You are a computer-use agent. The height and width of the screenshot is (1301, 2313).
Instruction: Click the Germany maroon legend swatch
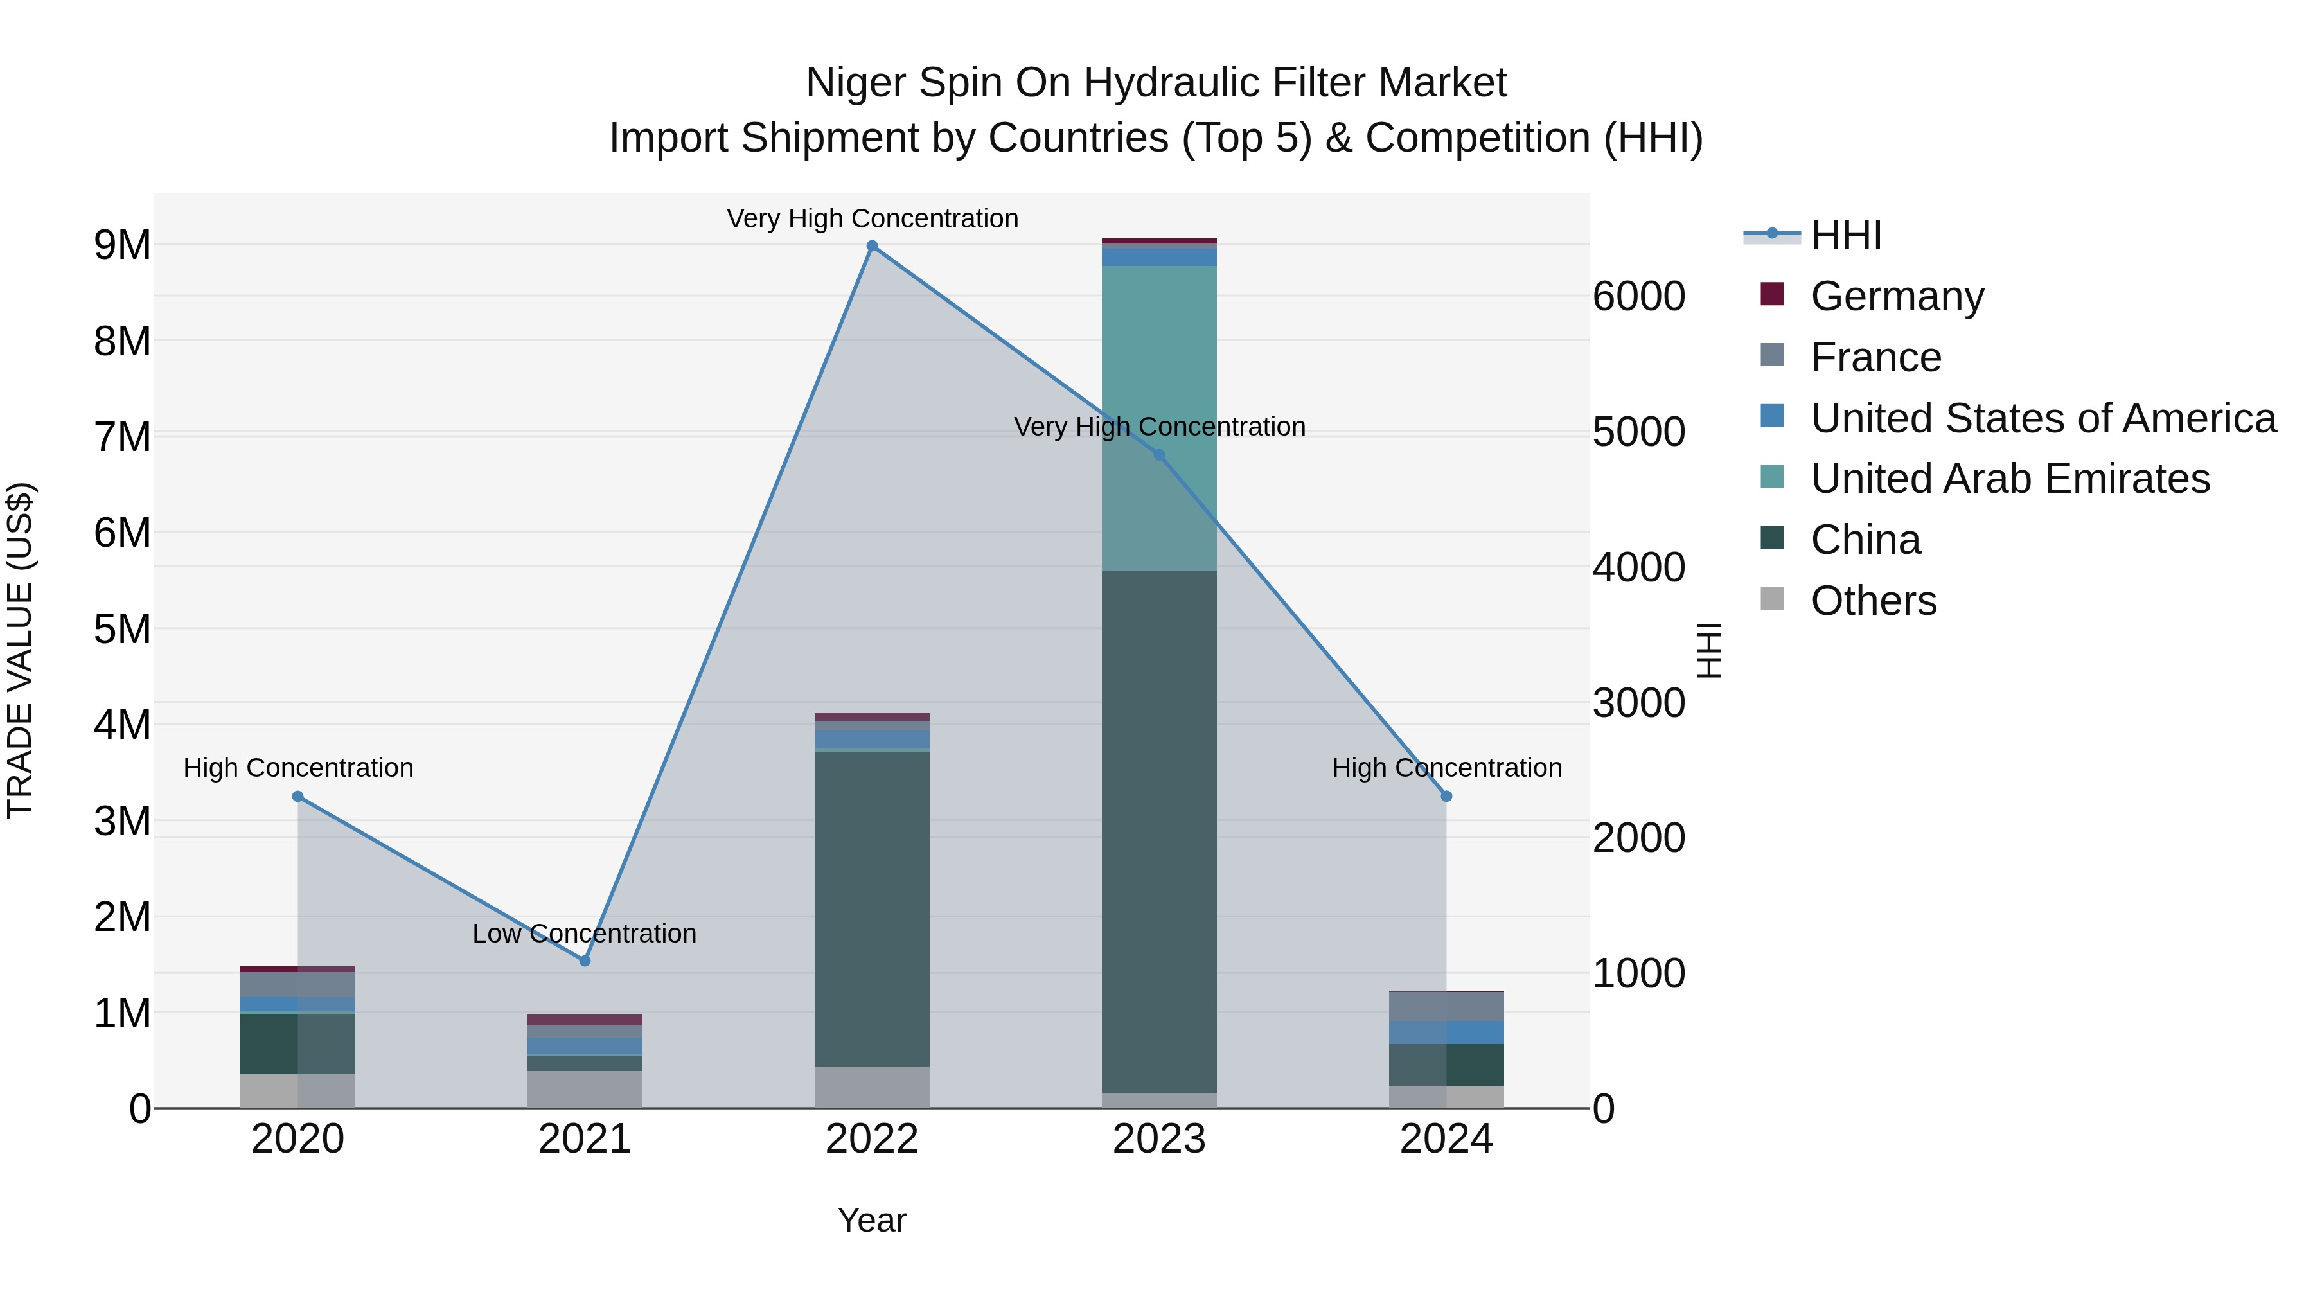[x=1773, y=294]
